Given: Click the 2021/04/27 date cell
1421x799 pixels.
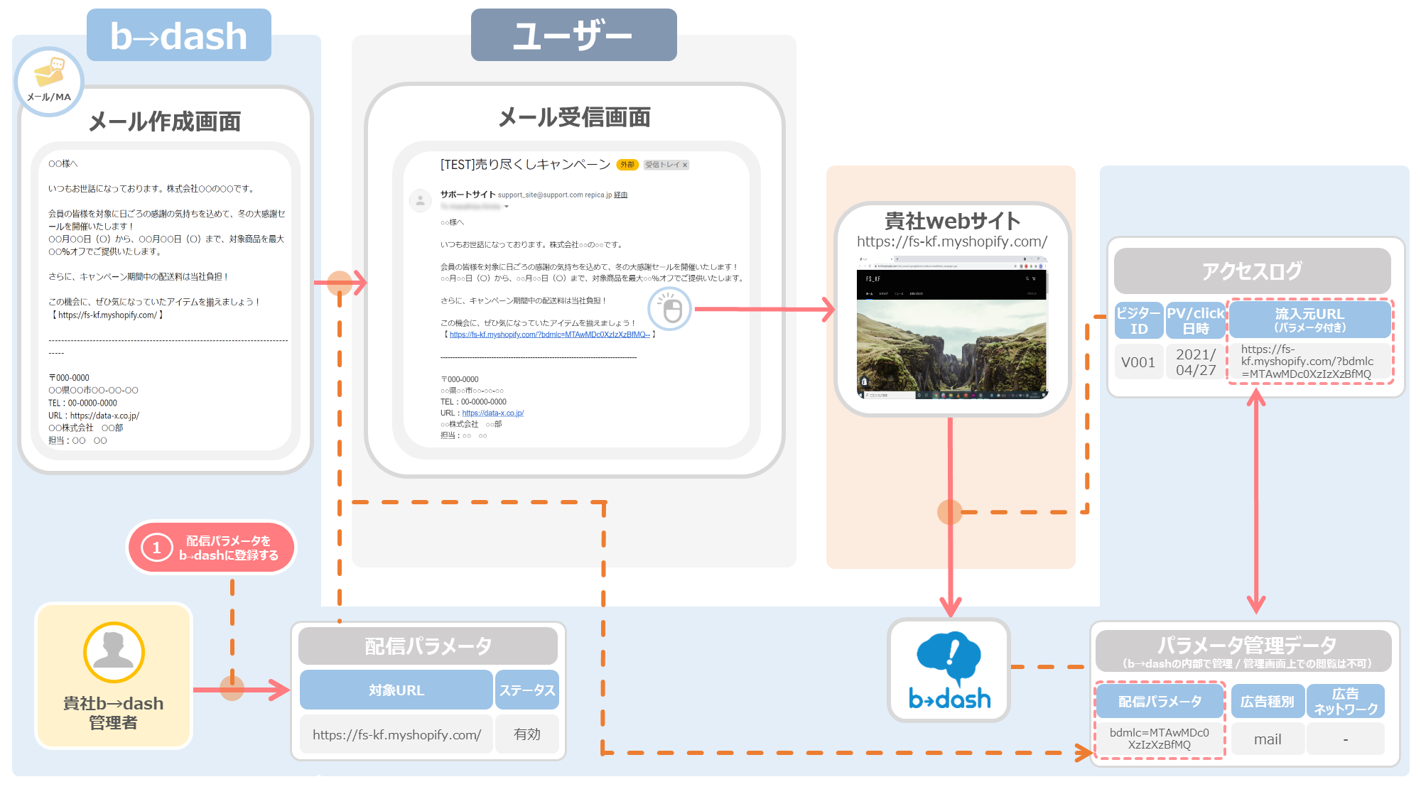Looking at the screenshot, I should 1196,362.
